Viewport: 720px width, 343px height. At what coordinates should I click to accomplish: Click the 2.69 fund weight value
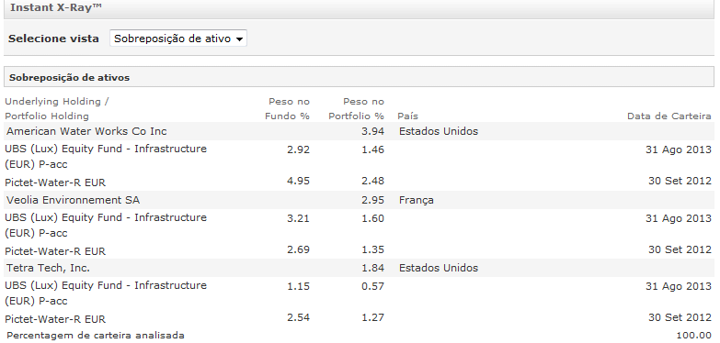click(299, 249)
